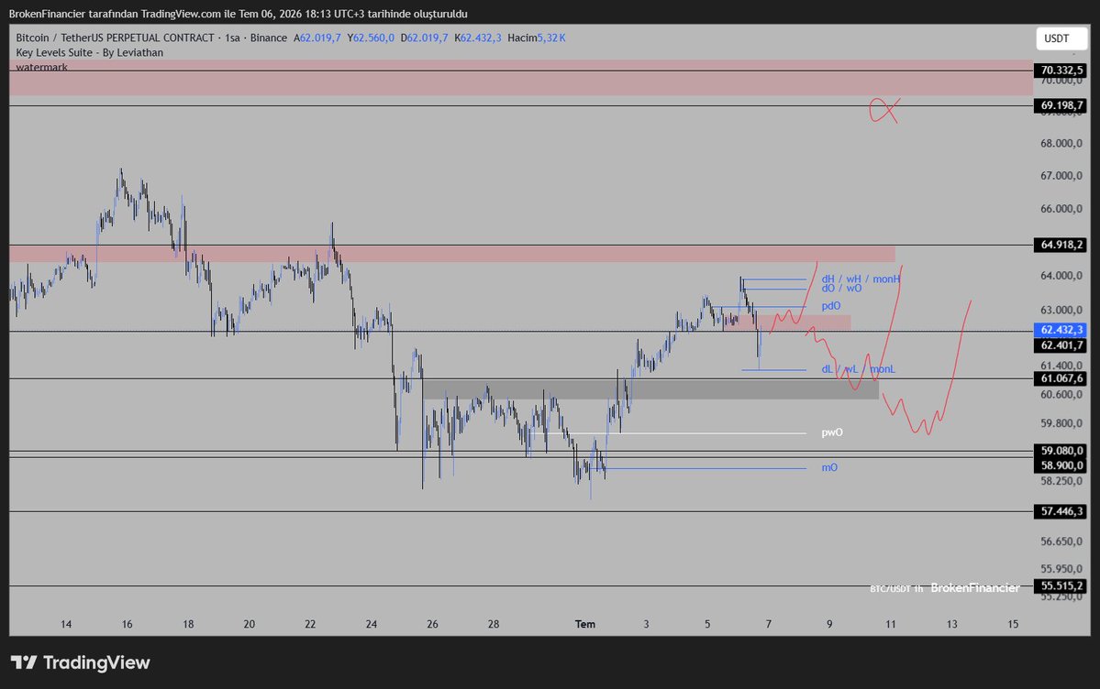Click the 63.000,0 price axis tick
The image size is (1100, 689).
point(1061,311)
